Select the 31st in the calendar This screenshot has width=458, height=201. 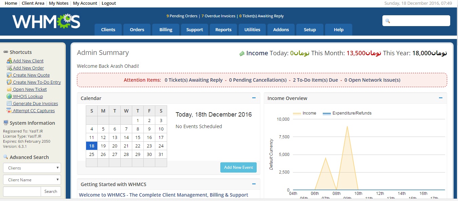click(x=161, y=154)
